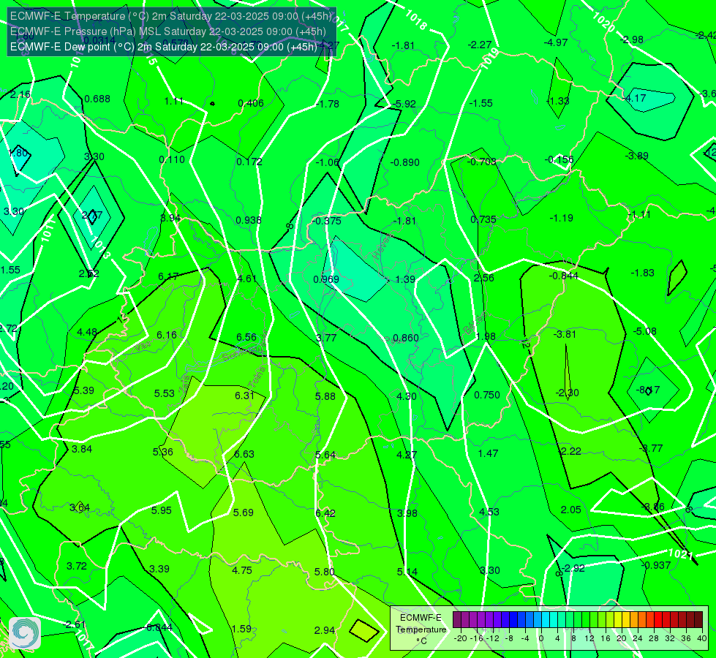716x658 pixels.
Task: Click the dew point value '0.938'
Action: [249, 220]
